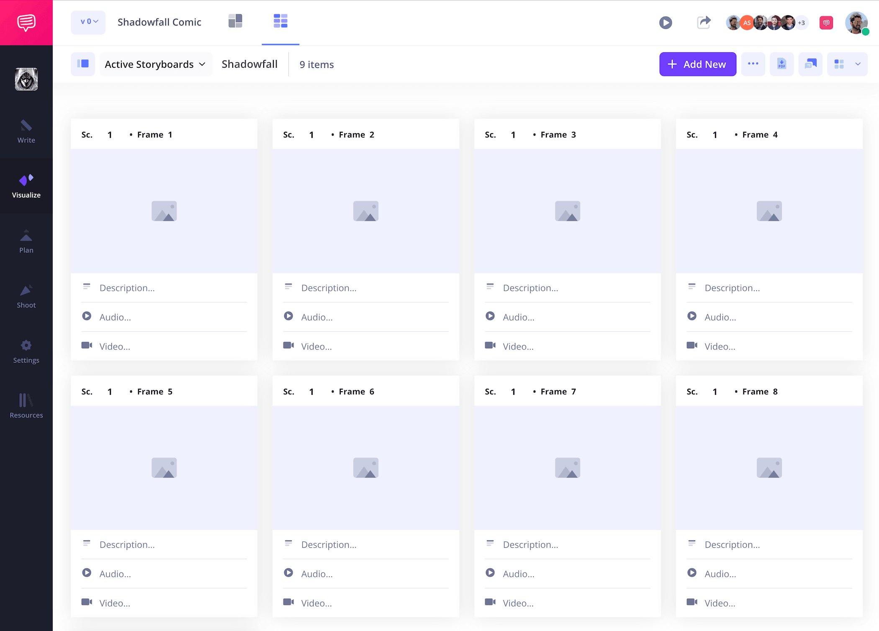The image size is (879, 631).
Task: Toggle the sidebar panel button
Action: [x=83, y=64]
